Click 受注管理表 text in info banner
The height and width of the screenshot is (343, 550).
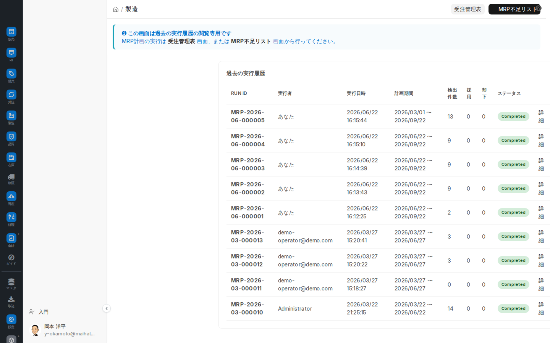tap(181, 41)
